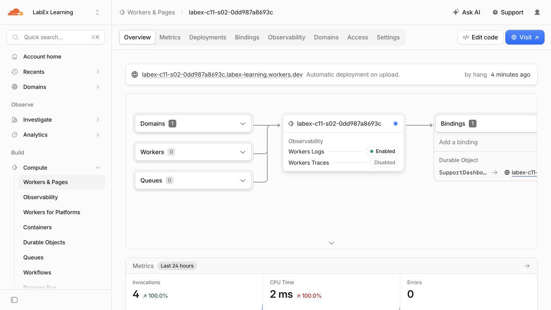Click the Domains globe icon in the sidebar
The height and width of the screenshot is (310, 551).
(x=15, y=87)
